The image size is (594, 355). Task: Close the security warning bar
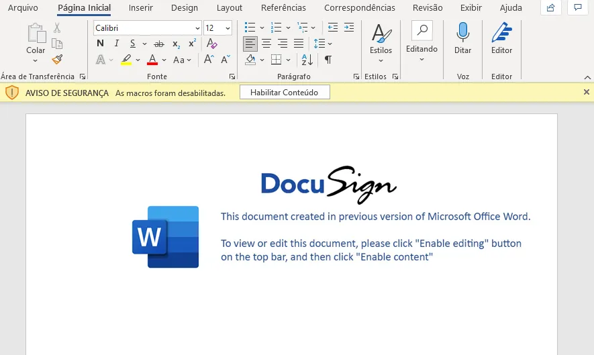tap(587, 92)
